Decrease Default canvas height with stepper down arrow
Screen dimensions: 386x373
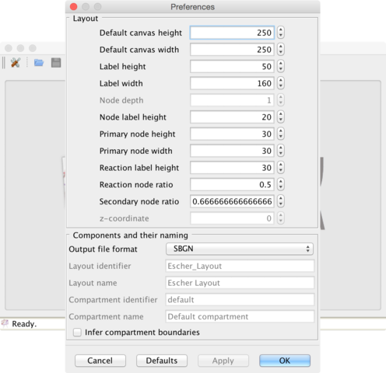(x=281, y=36)
